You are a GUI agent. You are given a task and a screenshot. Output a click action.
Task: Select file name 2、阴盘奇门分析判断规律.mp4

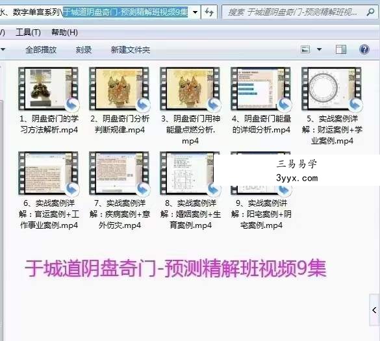pyautogui.click(x=120, y=124)
